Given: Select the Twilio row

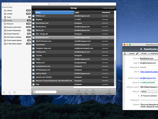Looking at the screenshot, I should pyautogui.click(x=73, y=59).
